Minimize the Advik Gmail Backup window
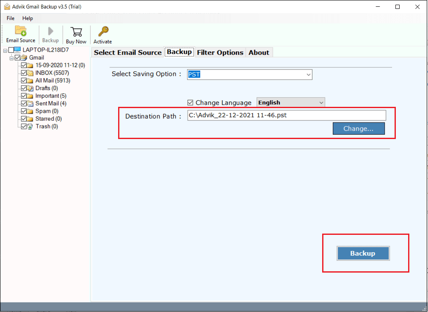This screenshot has width=428, height=312. [x=378, y=6]
